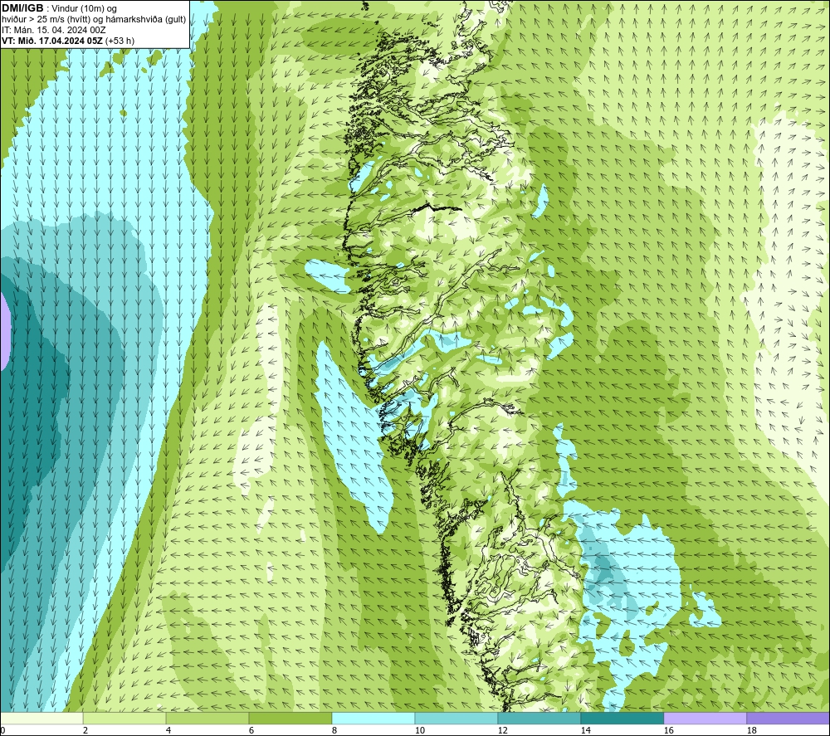The width and height of the screenshot is (830, 736).
Task: Select the darker purple 18+ m/s swatch
Action: coord(788,718)
